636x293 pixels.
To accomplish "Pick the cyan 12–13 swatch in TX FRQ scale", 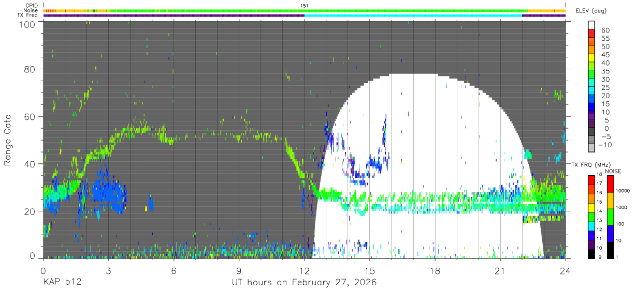I will (591, 225).
